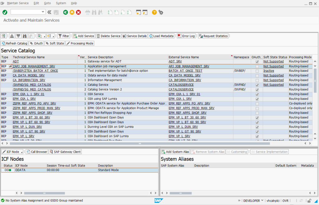Click the Generate Shortcut icon

click(145, 12)
